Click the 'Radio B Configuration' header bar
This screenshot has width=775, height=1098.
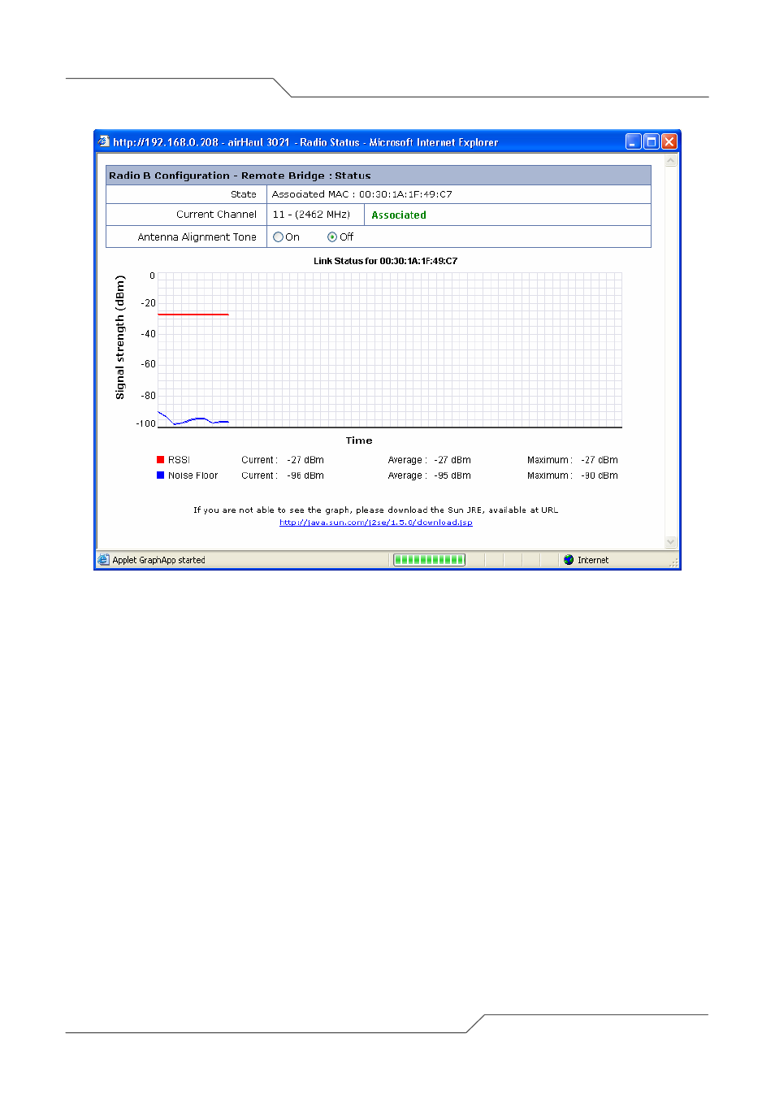point(379,176)
